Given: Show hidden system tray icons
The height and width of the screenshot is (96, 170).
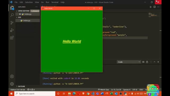Looking at the screenshot, I should (x=129, y=94).
